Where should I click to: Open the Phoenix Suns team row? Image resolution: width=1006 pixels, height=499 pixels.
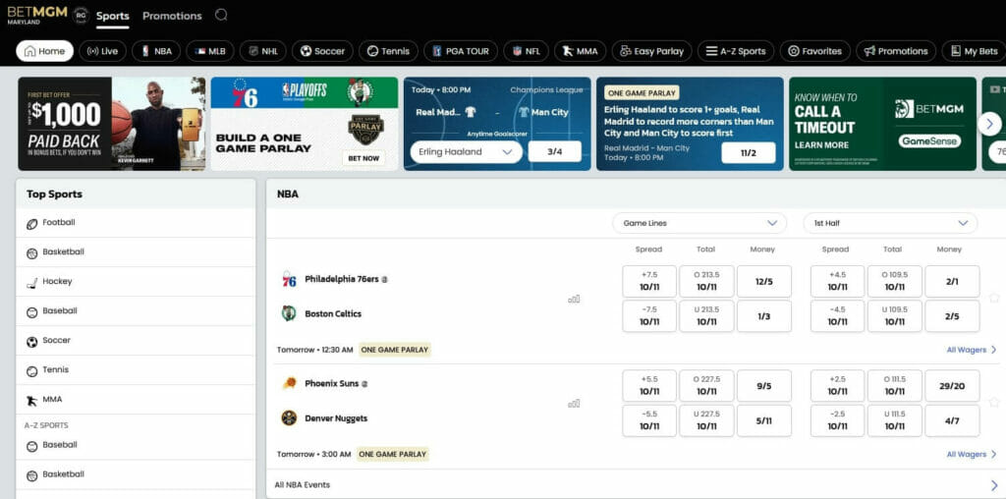click(x=325, y=383)
